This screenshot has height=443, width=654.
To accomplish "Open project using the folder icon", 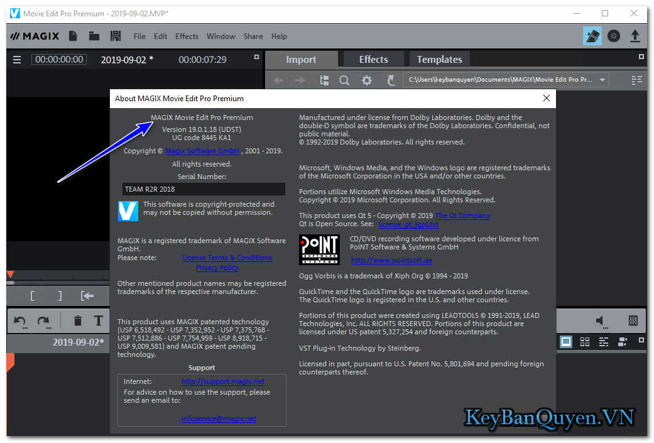I will tap(94, 36).
